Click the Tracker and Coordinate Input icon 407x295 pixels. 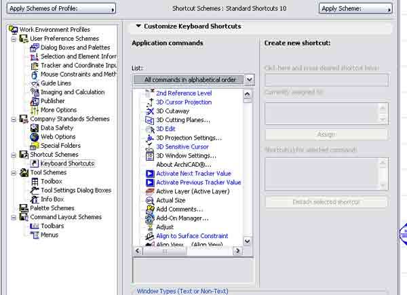pos(35,66)
